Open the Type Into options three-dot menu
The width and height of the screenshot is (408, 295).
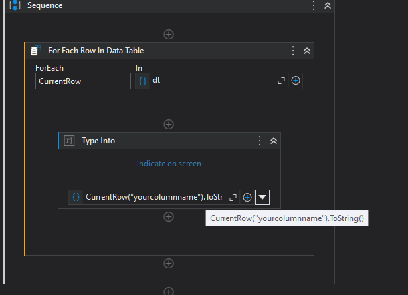tap(259, 141)
